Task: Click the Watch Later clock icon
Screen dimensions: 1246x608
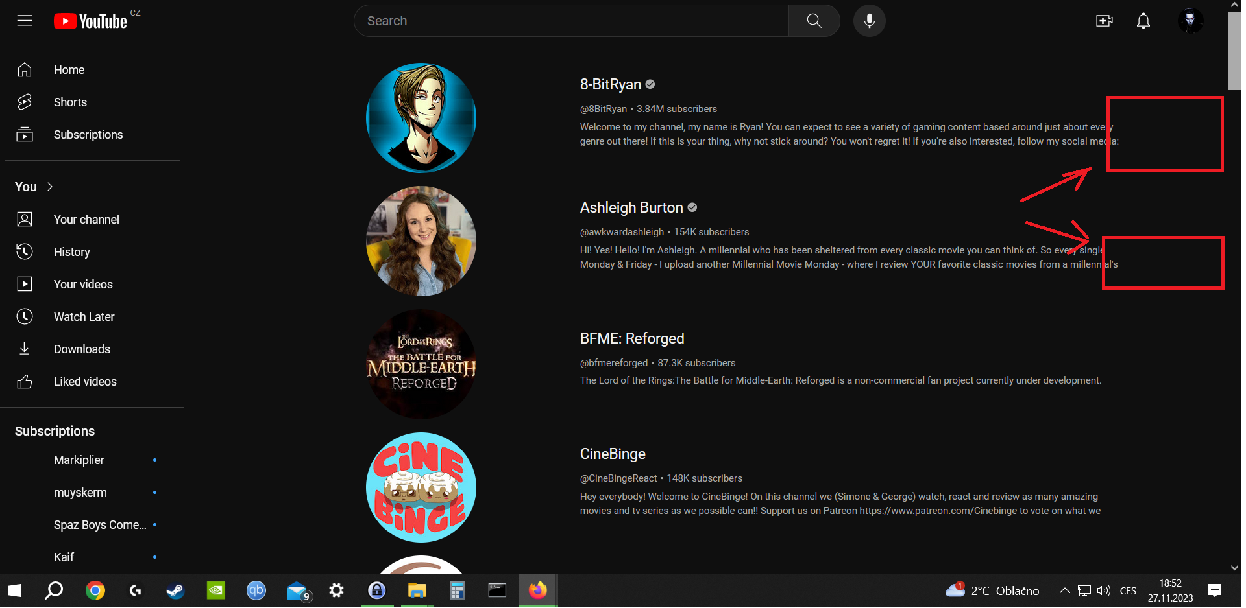Action: pyautogui.click(x=25, y=316)
